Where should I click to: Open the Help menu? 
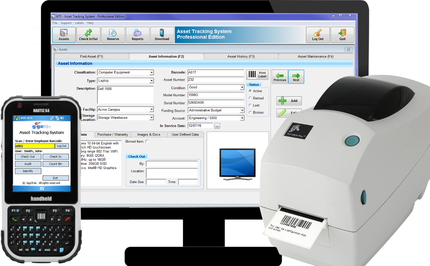(x=90, y=23)
